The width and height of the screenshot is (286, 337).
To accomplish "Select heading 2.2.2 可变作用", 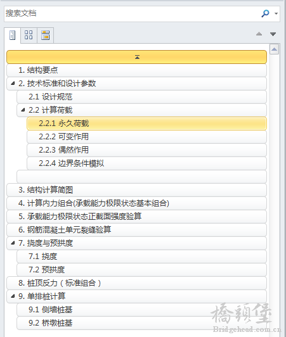I will [146, 137].
